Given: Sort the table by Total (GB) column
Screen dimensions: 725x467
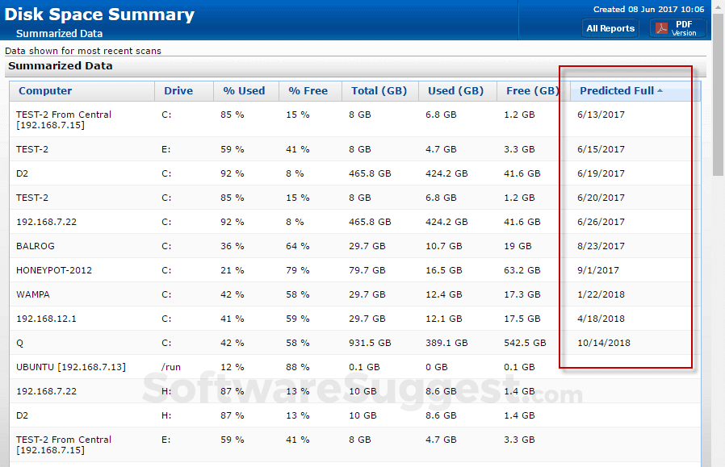Looking at the screenshot, I should [378, 90].
